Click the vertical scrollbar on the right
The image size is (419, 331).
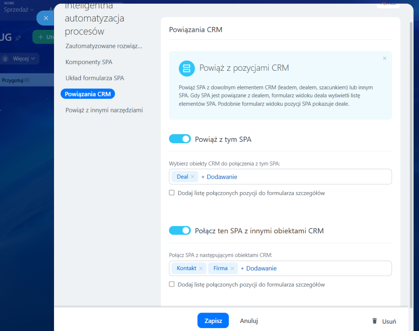[x=410, y=163]
